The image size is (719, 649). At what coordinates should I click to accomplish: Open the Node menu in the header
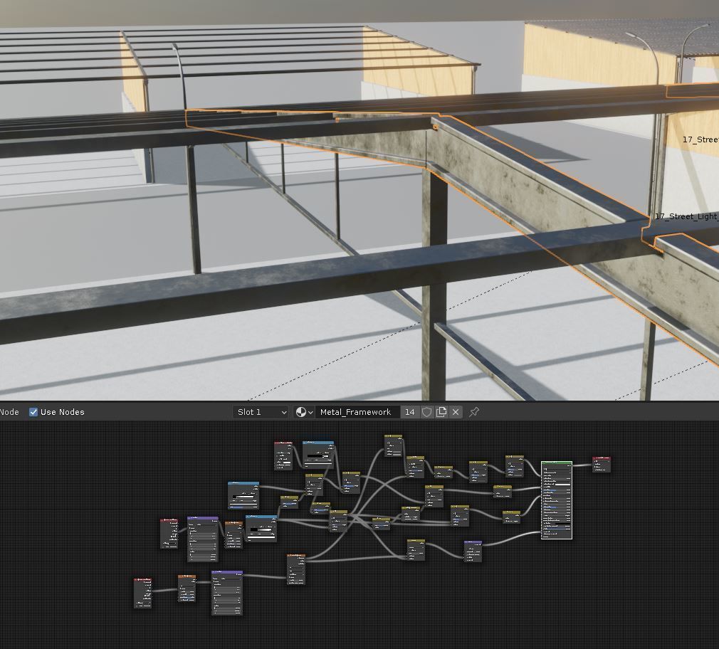coord(9,412)
